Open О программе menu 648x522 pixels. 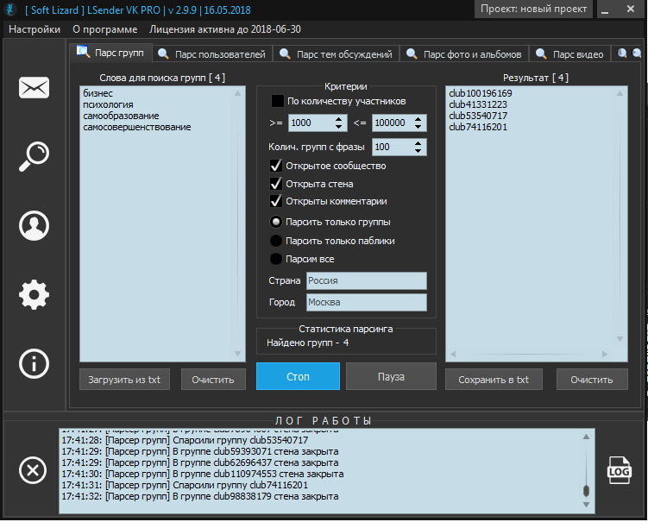(x=105, y=29)
